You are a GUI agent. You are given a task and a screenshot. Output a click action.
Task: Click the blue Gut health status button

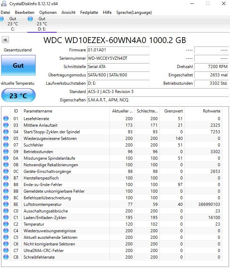[18, 65]
